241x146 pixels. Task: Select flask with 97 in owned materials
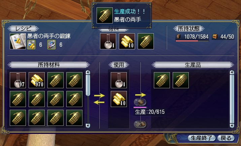pyautogui.click(x=18, y=80)
